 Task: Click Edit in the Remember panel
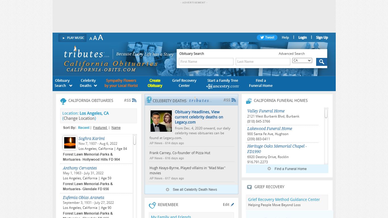click(x=229, y=204)
